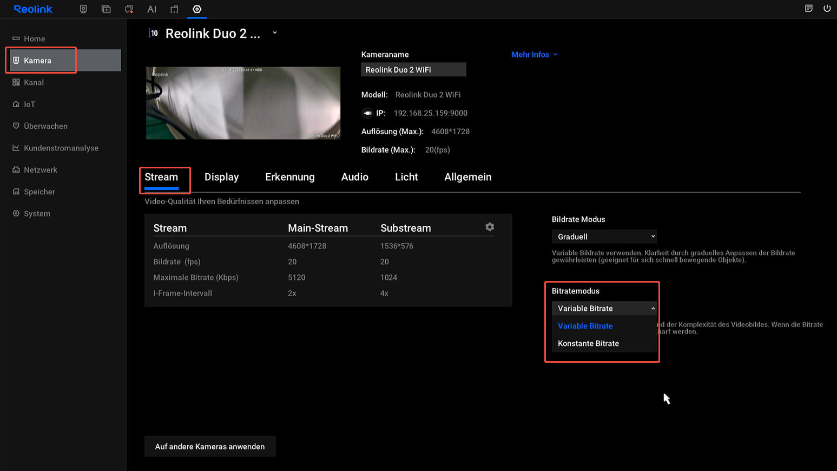The image size is (837, 471).
Task: Click Auf andere Kameras anwenden button
Action: [210, 447]
